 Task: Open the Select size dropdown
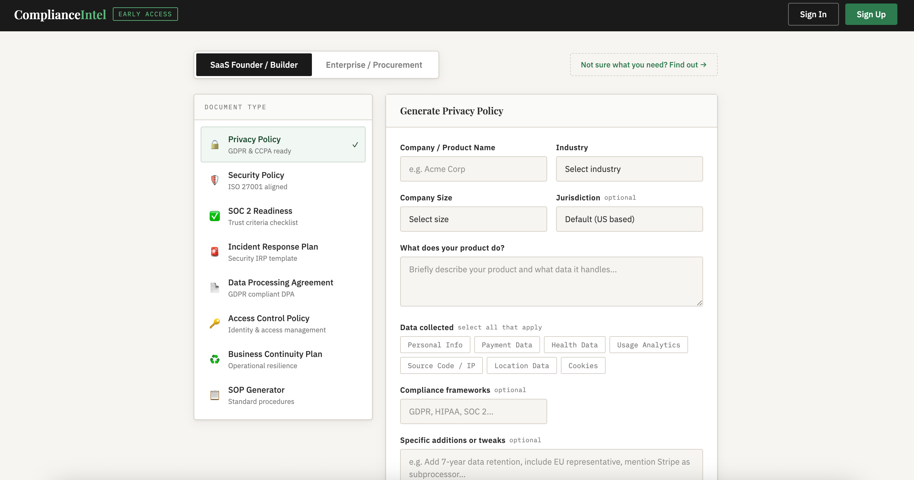point(473,219)
